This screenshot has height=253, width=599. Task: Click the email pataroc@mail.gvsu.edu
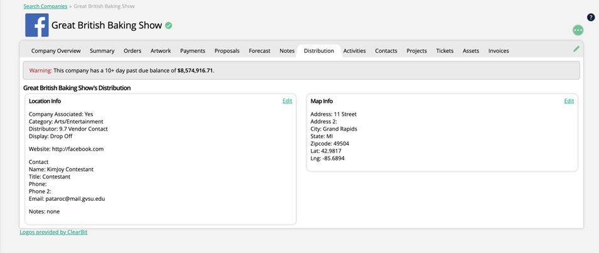point(75,199)
